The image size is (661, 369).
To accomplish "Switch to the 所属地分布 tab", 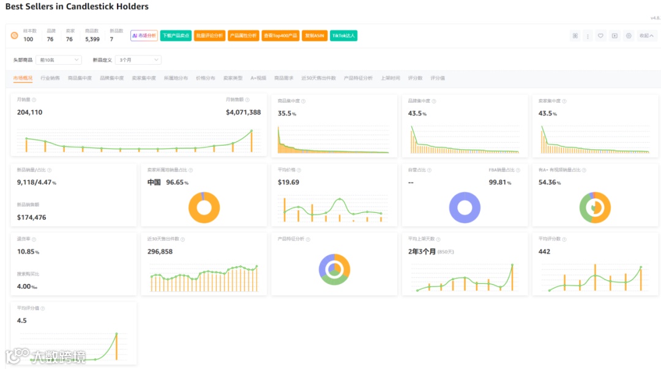I will tap(176, 78).
